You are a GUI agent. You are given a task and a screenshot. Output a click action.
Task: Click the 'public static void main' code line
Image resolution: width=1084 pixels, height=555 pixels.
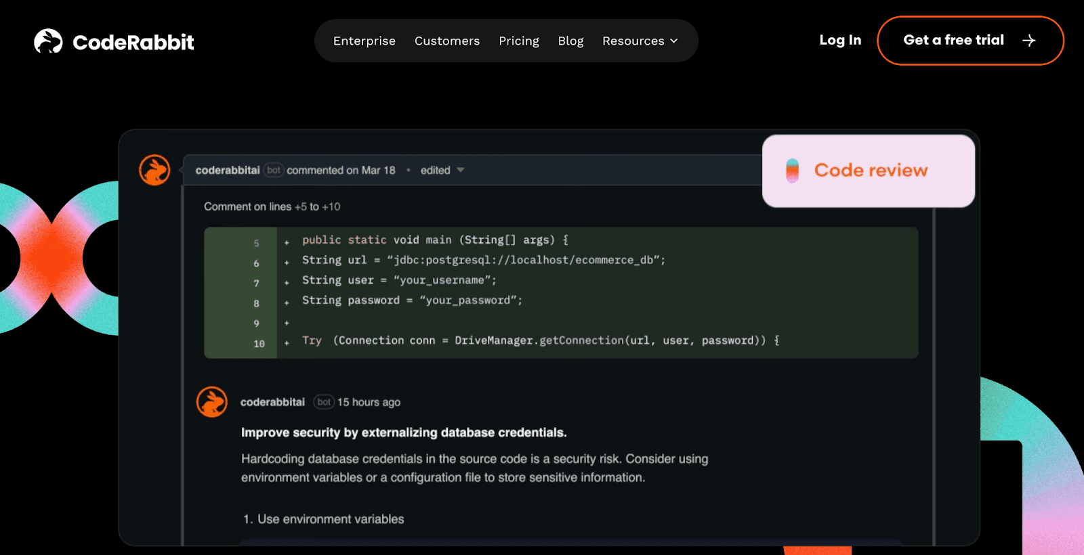pyautogui.click(x=436, y=240)
